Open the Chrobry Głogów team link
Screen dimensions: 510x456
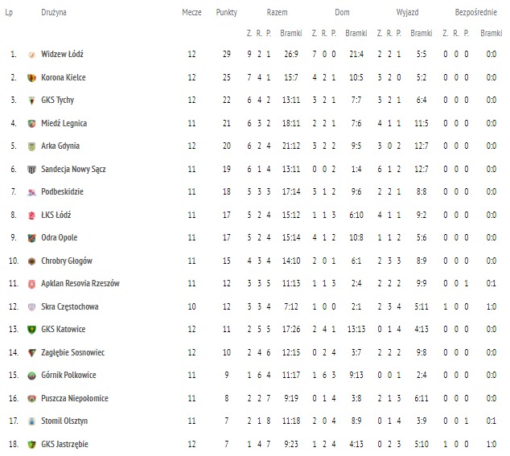(67, 261)
